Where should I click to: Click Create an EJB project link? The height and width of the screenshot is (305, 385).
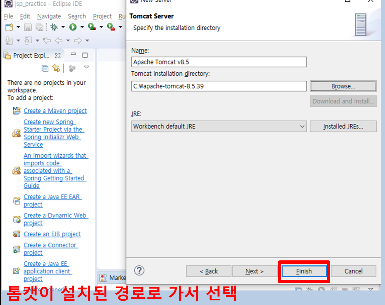coord(52,234)
